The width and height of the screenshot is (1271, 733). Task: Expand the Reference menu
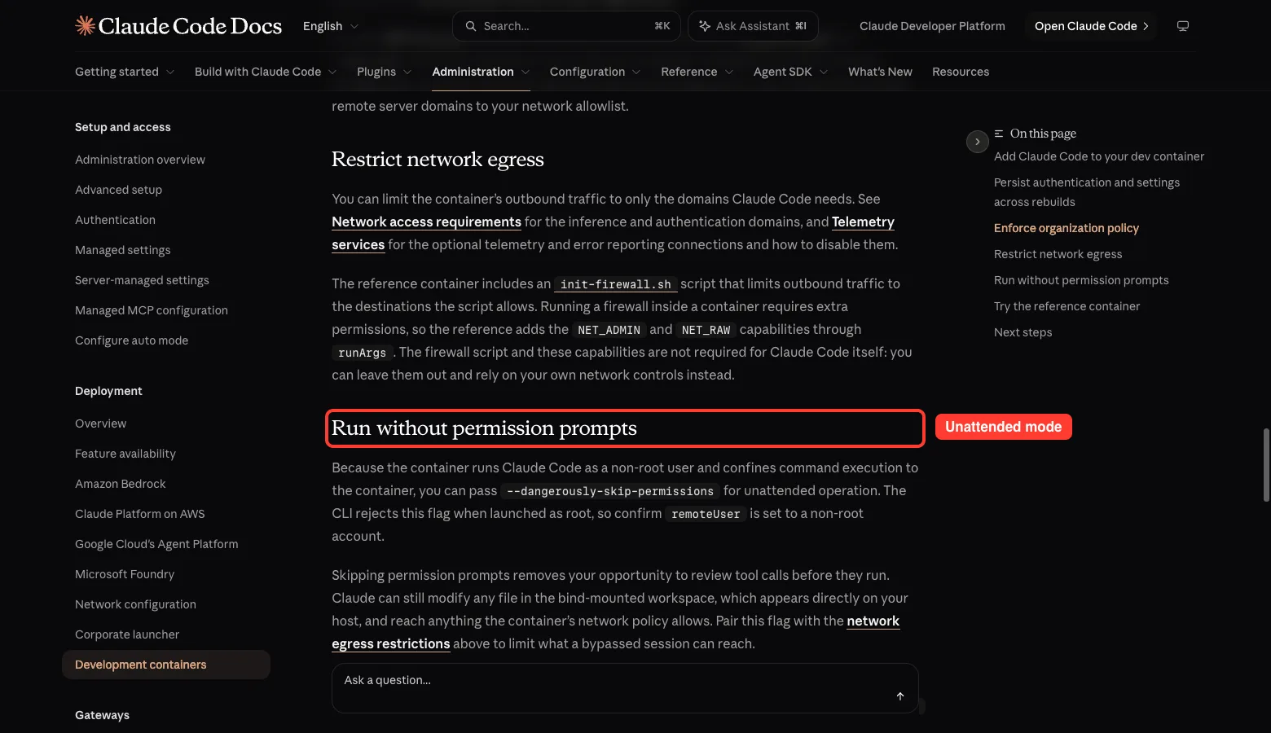point(697,72)
